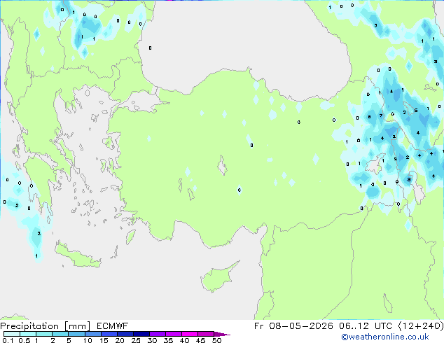This screenshot has height=343, width=444.
Task: Click the '15' legend value
Action: pos(104,340)
